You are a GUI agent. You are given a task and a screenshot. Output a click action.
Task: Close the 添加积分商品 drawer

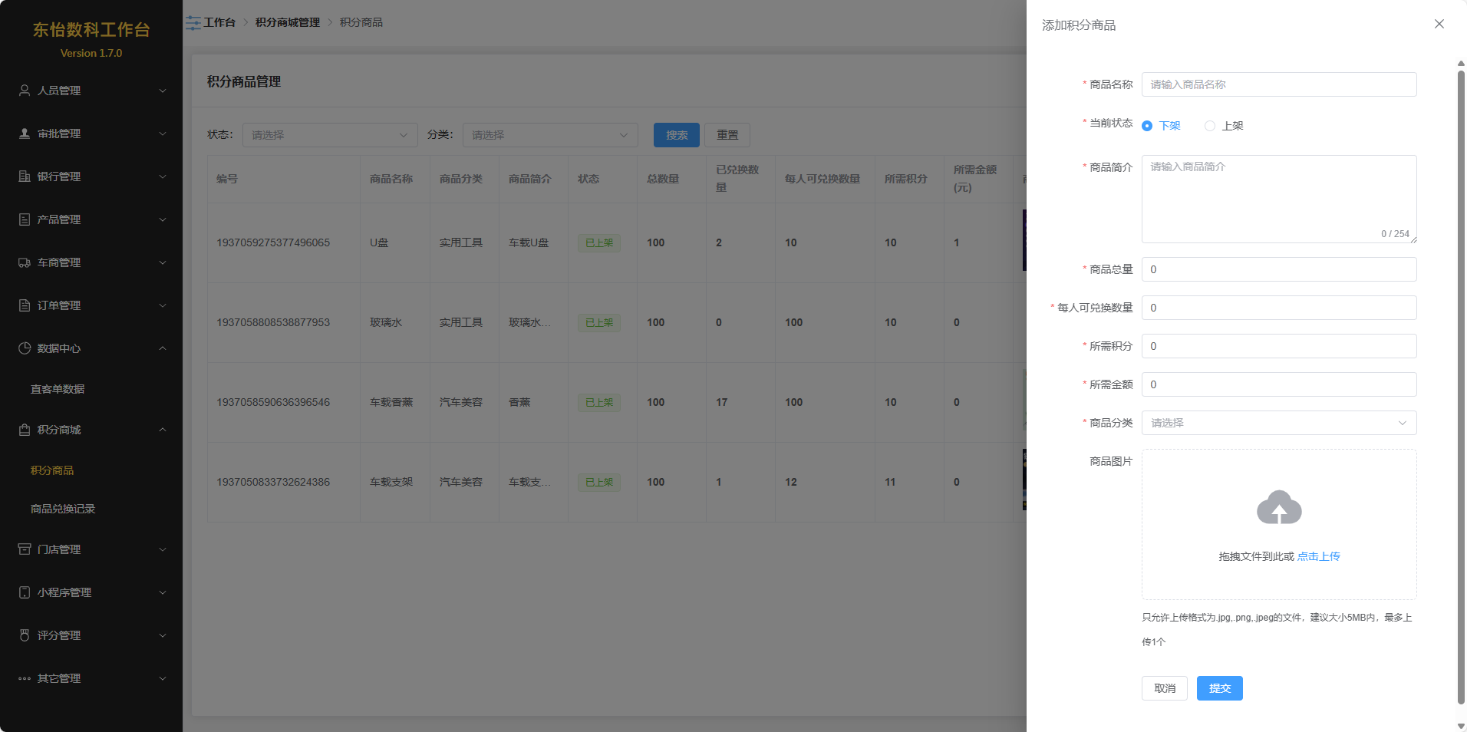[x=1439, y=25]
